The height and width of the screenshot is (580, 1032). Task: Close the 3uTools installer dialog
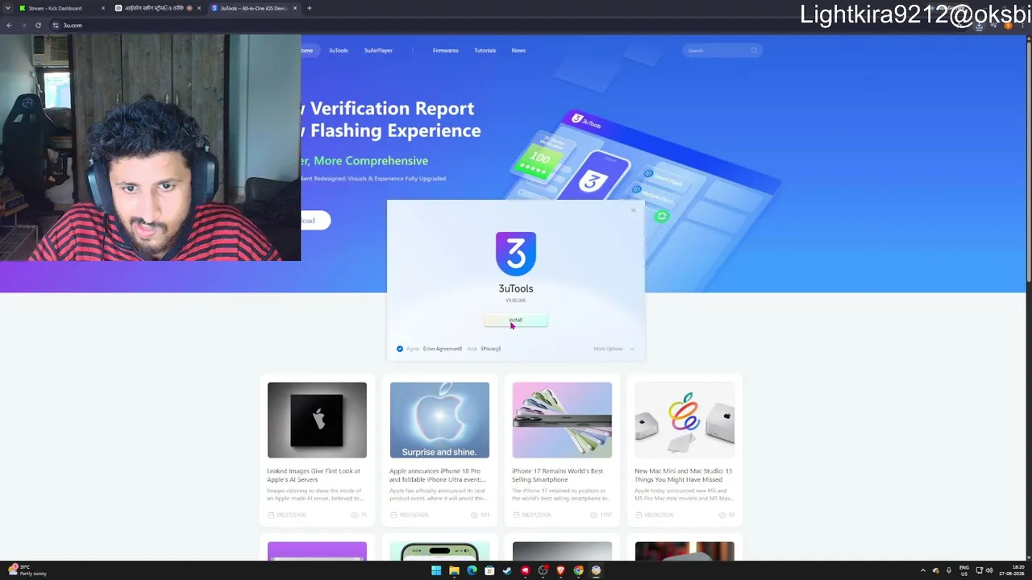(x=634, y=211)
